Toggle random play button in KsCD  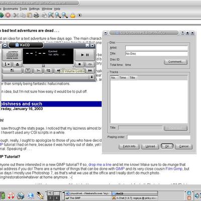coord(38,70)
